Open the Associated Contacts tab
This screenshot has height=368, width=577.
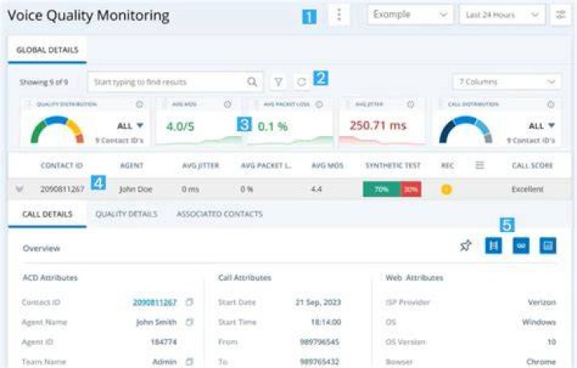click(220, 214)
